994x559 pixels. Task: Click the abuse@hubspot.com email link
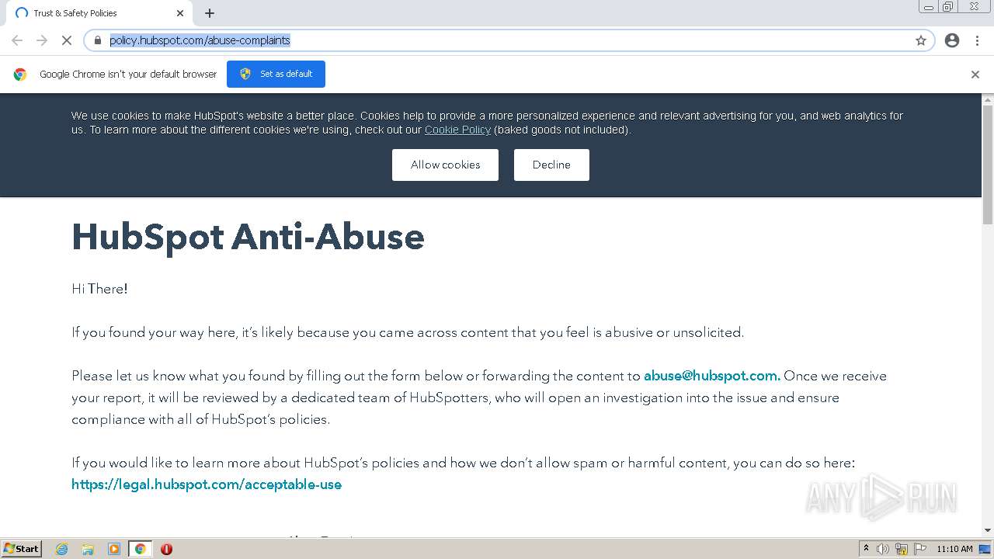[x=712, y=376]
